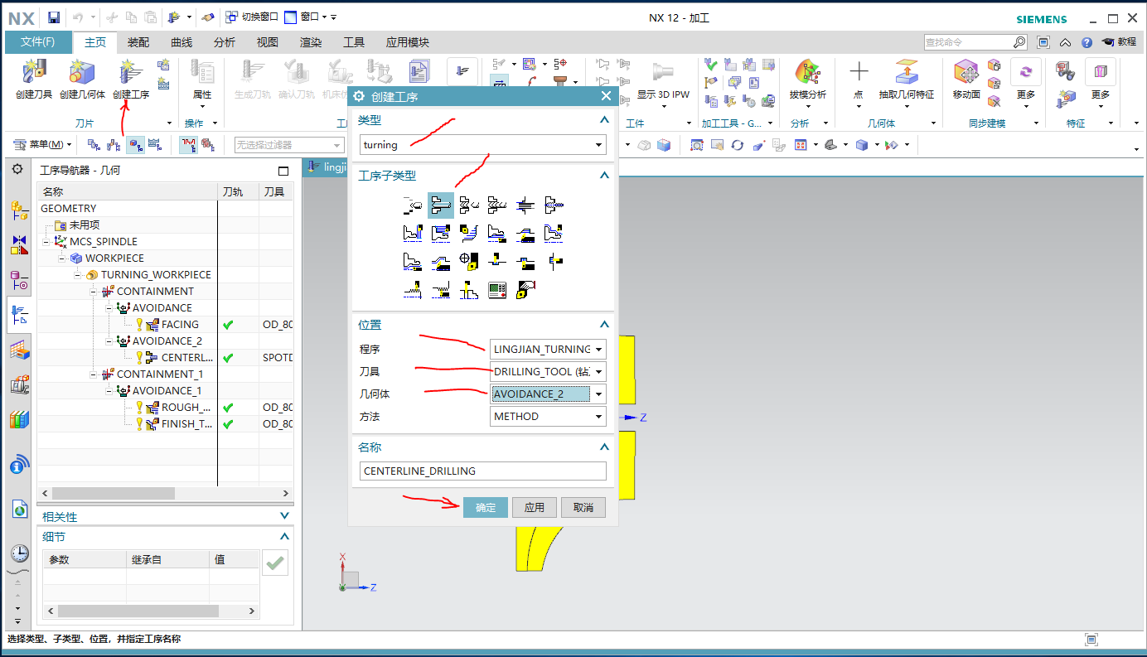Select the Lathe User subtype icon
Viewport: 1147px width, 657px height.
[x=525, y=290]
